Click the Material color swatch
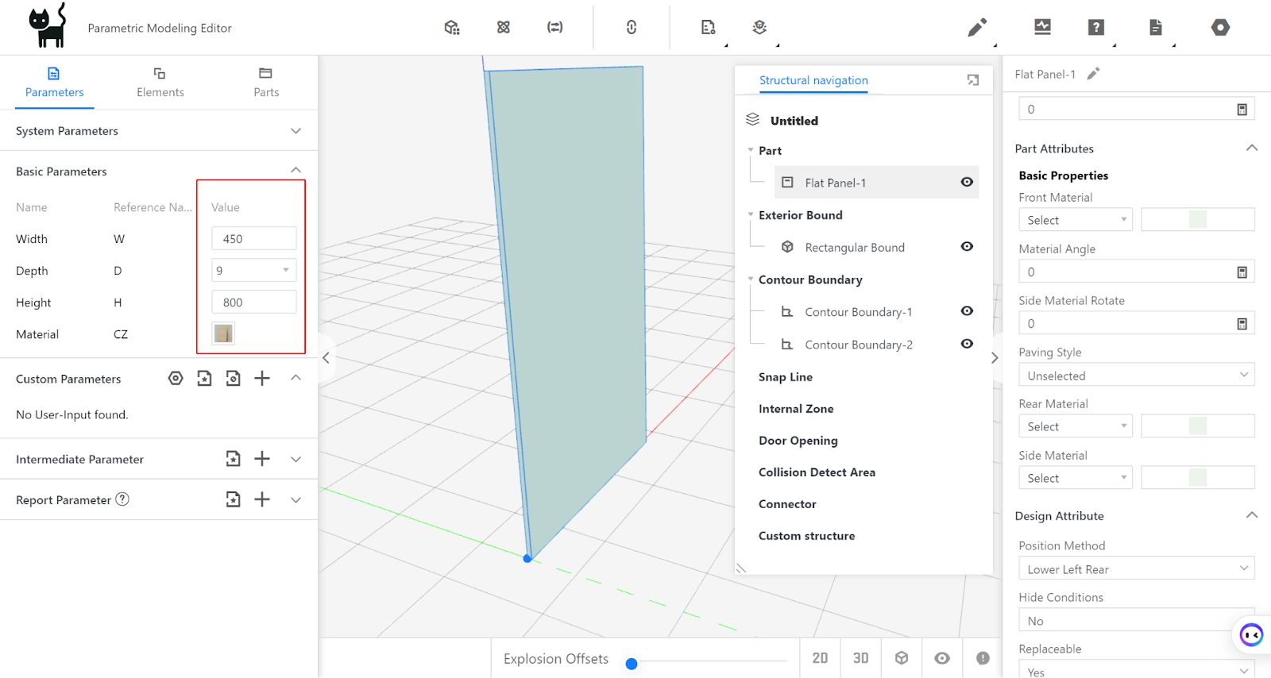This screenshot has height=678, width=1271. [x=223, y=333]
